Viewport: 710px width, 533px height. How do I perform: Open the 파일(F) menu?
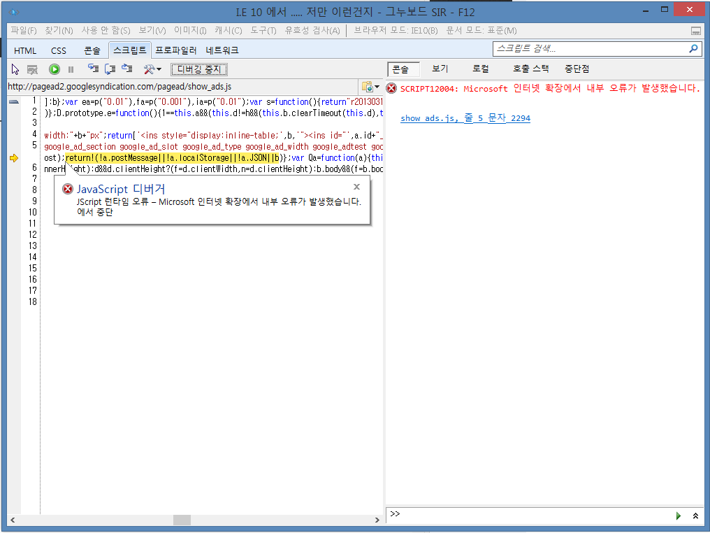(24, 30)
